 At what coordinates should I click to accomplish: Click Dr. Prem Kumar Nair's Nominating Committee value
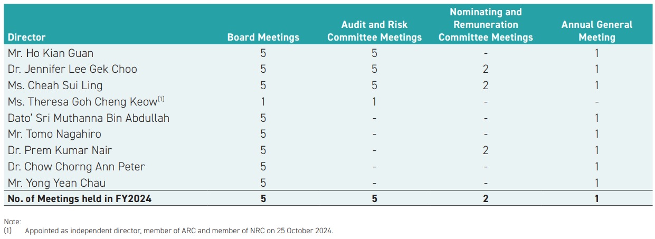[486, 150]
